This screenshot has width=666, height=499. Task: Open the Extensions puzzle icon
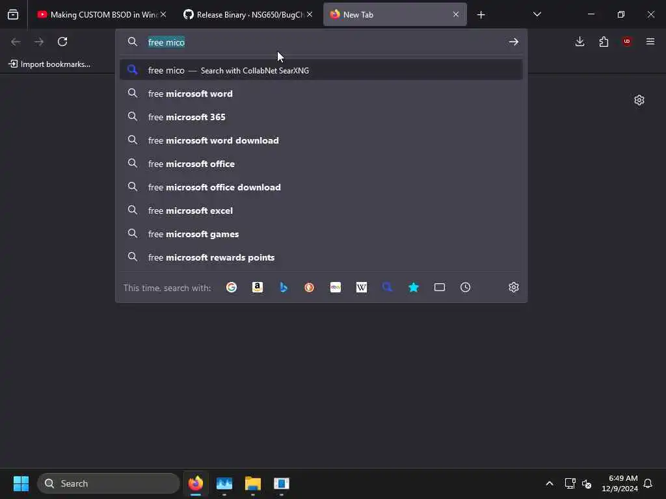coord(604,42)
